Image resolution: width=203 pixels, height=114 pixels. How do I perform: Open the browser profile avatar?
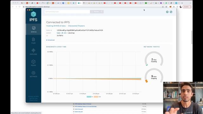pos(180,7)
